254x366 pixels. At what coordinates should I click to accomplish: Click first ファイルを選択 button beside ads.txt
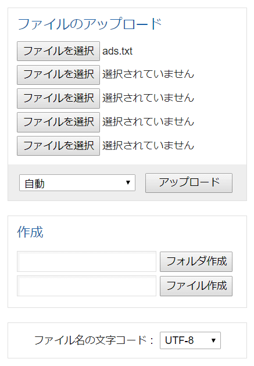tap(58, 51)
